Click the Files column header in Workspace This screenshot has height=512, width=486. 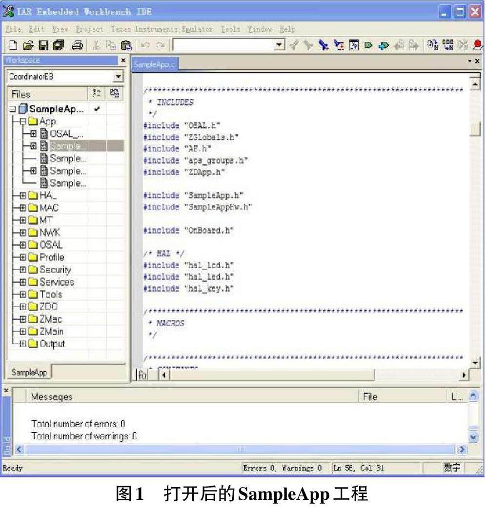[x=48, y=94]
